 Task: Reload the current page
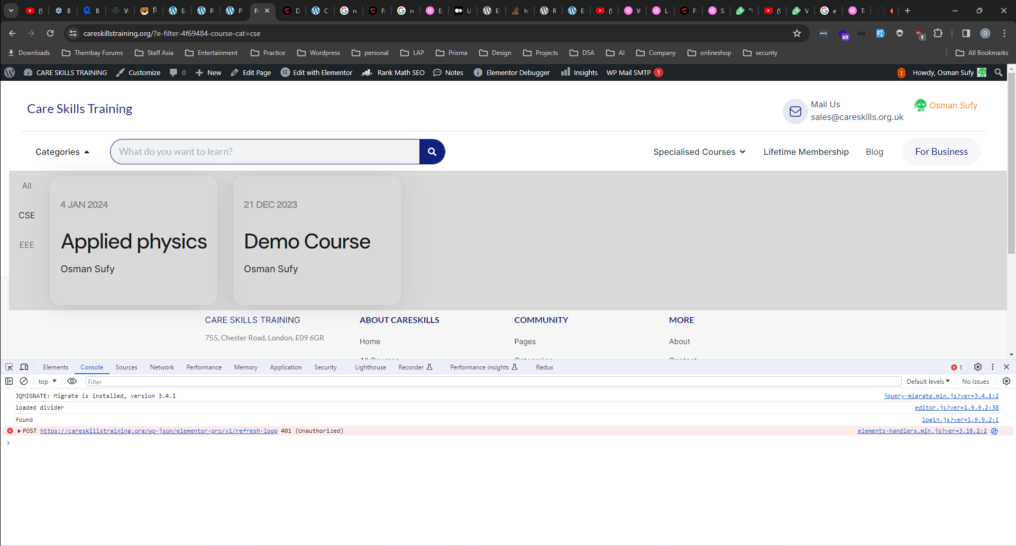[50, 33]
